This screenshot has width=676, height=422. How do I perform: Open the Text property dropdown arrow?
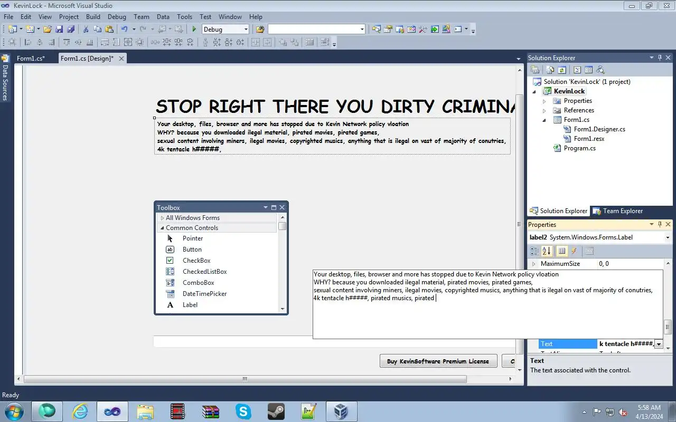point(658,344)
